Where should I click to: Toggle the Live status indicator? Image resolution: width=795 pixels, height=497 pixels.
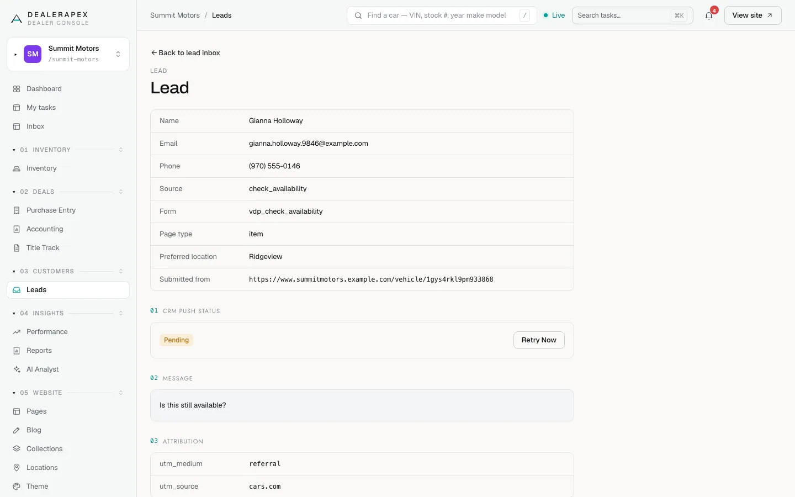click(x=554, y=15)
